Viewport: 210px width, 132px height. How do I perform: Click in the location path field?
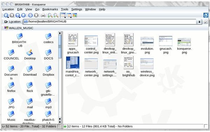pos(110,22)
